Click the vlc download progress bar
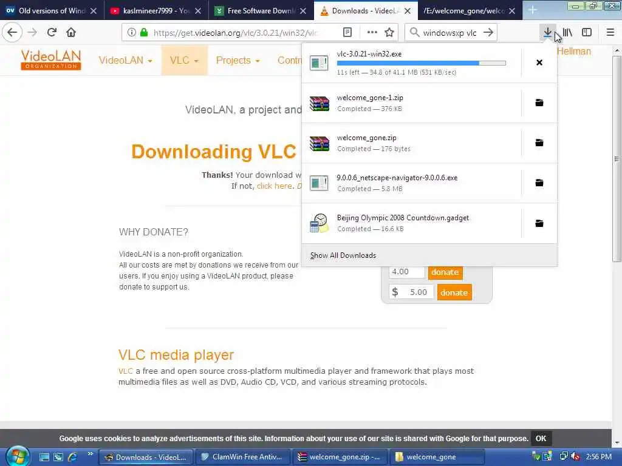Viewport: 622px width, 466px height. pyautogui.click(x=422, y=63)
